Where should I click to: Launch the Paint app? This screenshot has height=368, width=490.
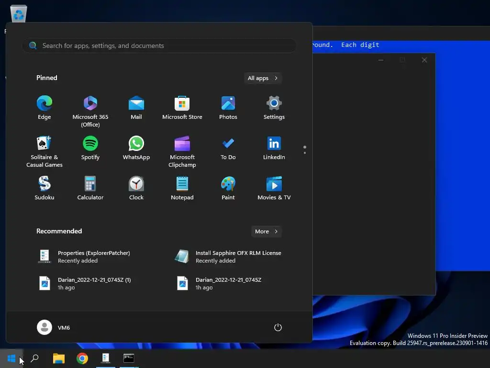tap(228, 188)
